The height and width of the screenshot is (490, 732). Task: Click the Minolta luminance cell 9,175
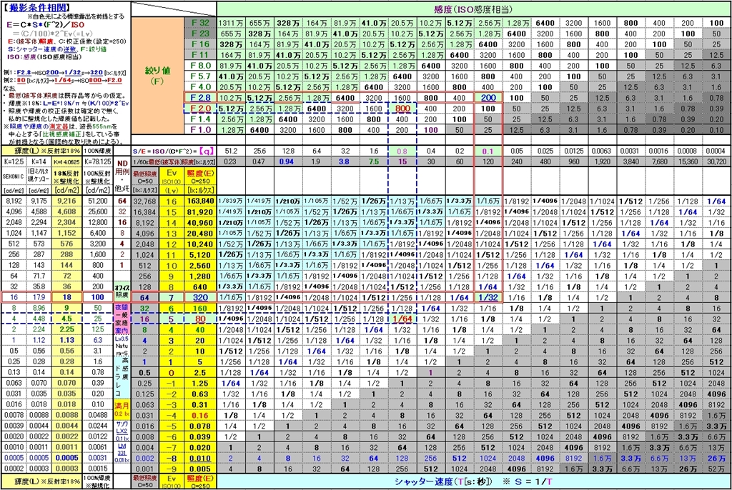(x=39, y=201)
